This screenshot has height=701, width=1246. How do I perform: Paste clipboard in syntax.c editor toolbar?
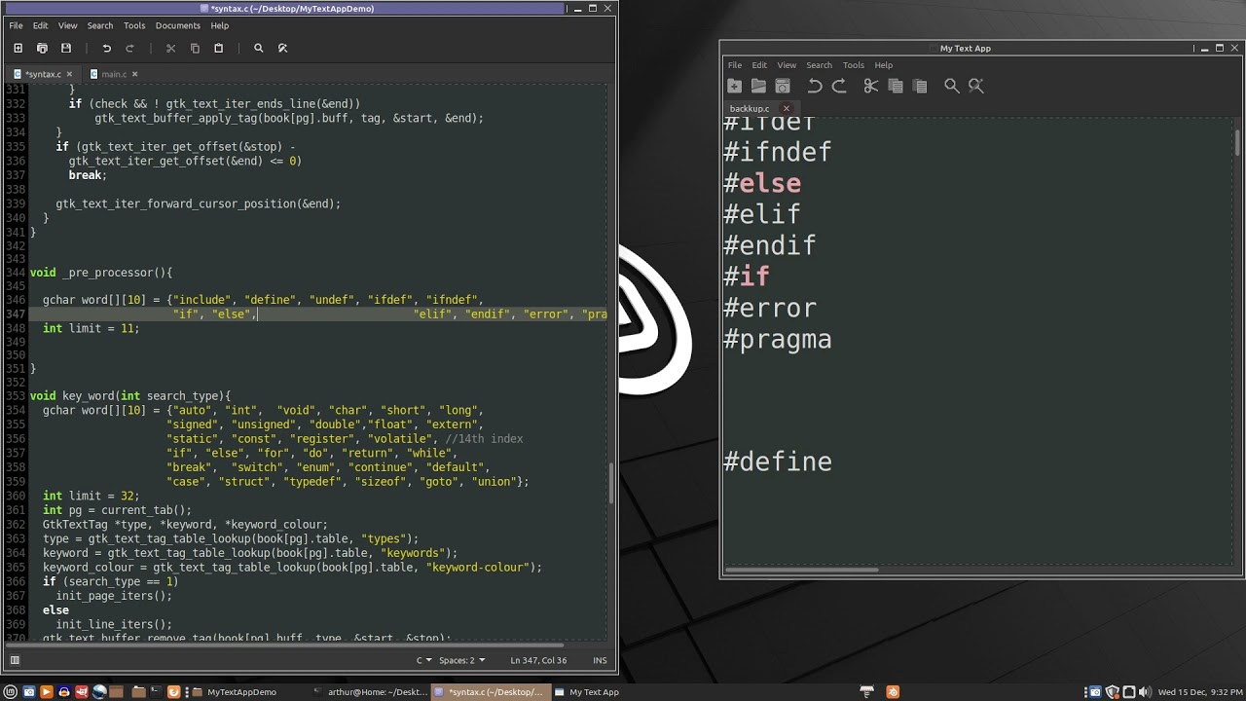(218, 48)
